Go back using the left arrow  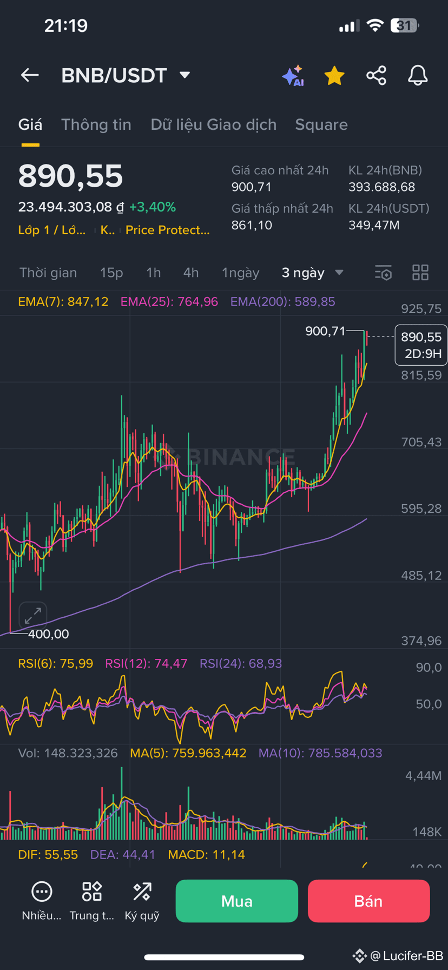[30, 75]
